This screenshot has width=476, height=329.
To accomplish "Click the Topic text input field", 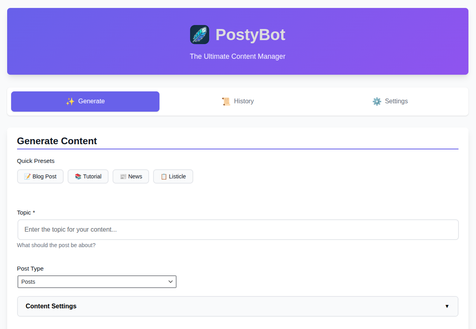I will tap(237, 229).
